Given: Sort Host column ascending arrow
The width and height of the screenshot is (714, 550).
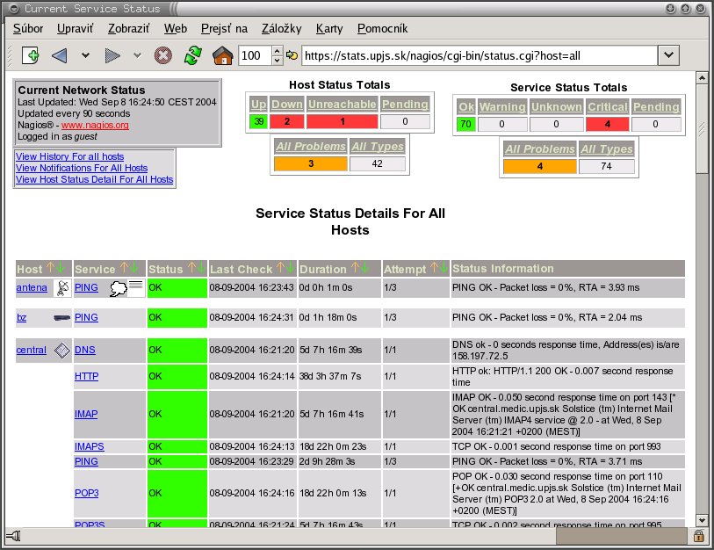Looking at the screenshot, I should [50, 267].
